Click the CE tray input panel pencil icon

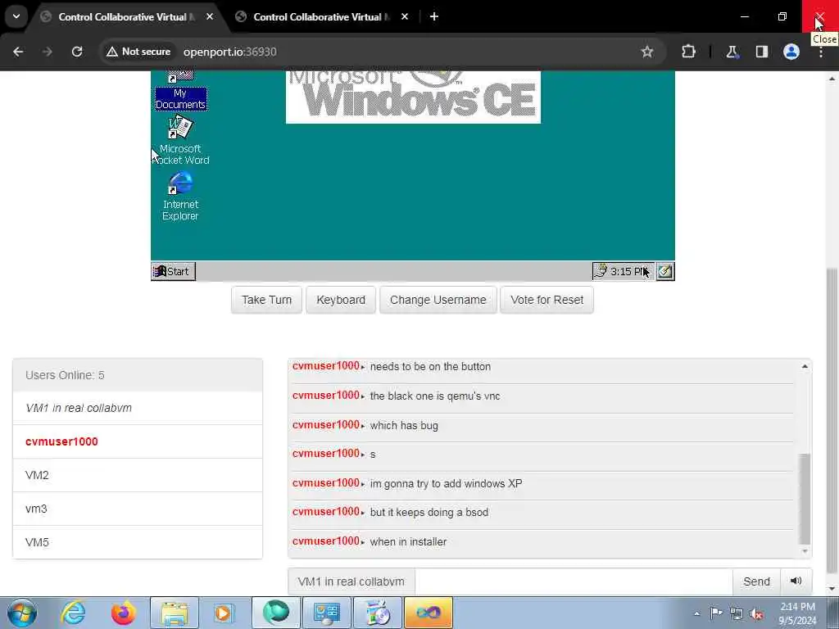(665, 271)
